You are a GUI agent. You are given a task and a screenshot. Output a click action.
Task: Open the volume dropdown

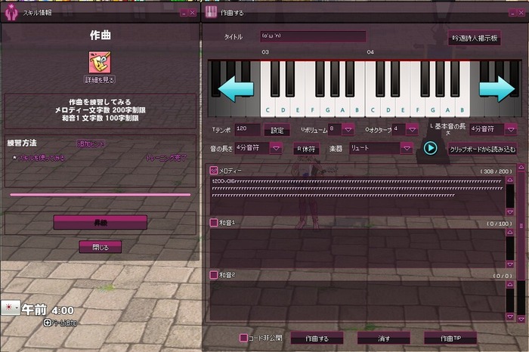point(348,129)
